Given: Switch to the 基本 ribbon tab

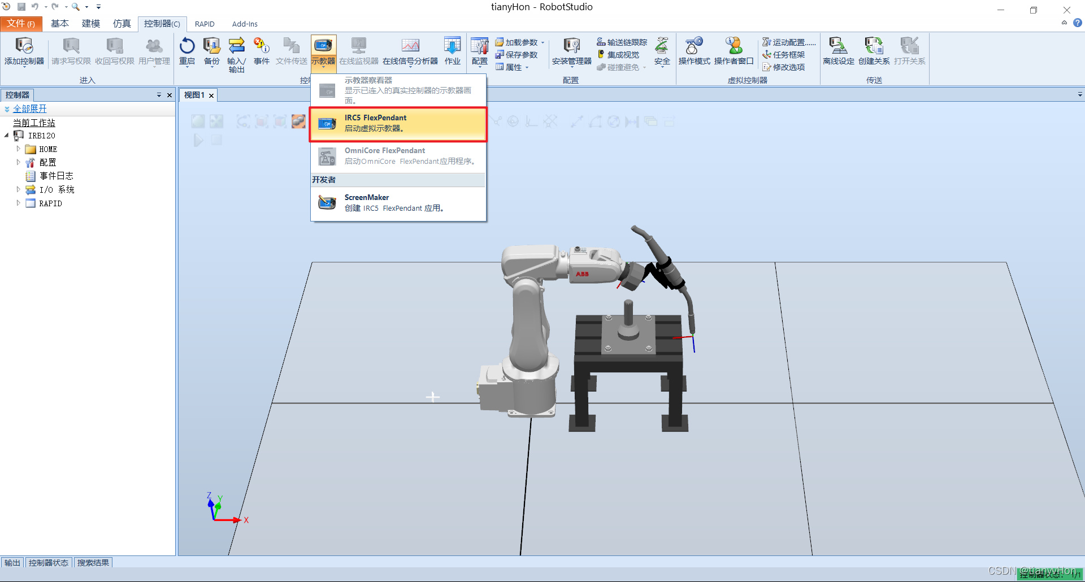Looking at the screenshot, I should (60, 24).
